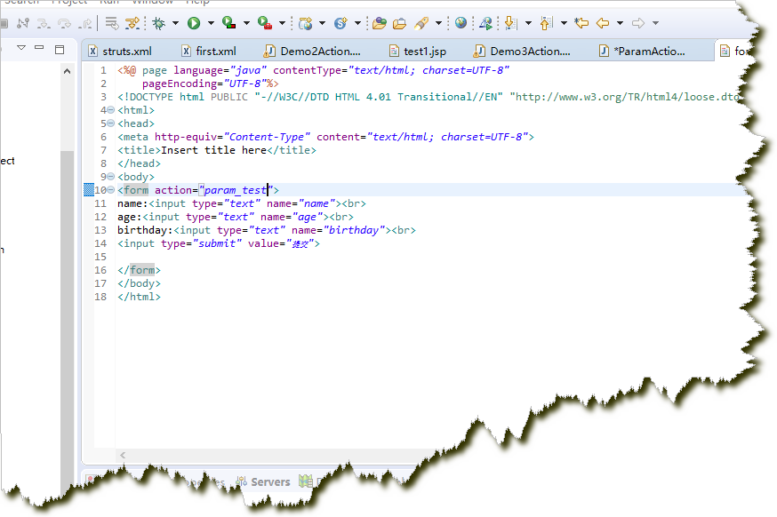The height and width of the screenshot is (517, 777).
Task: Click 'Insert title here' text on line 7
Action: [x=213, y=150]
